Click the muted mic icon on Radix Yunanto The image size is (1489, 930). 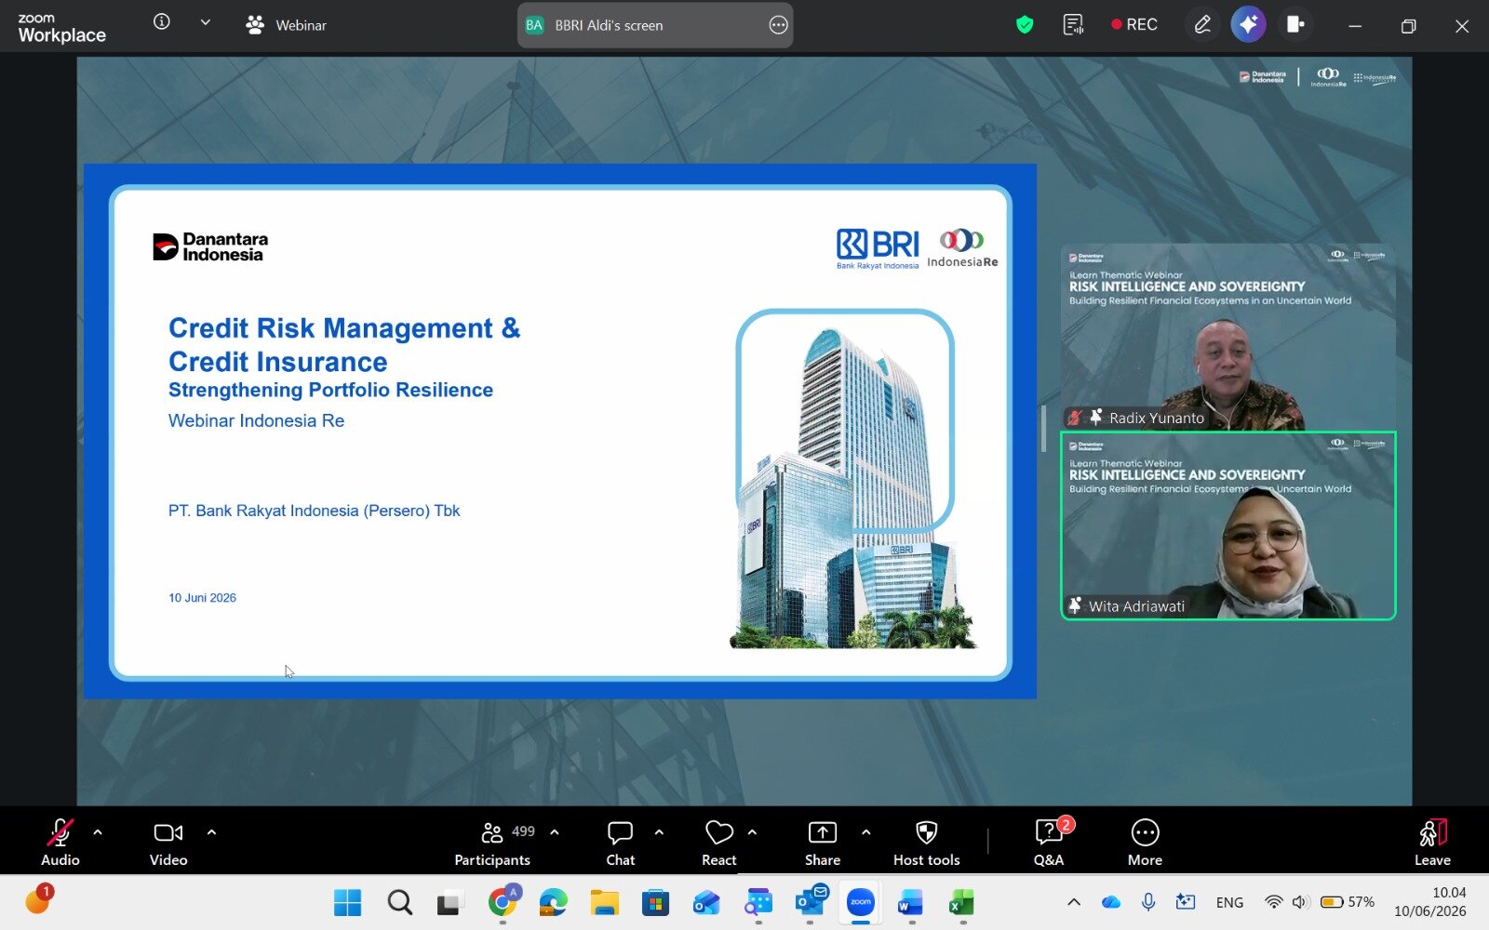tap(1075, 418)
